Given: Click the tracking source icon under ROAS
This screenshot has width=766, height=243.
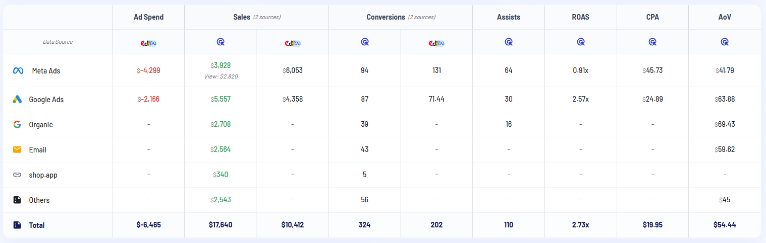Looking at the screenshot, I should click(580, 42).
